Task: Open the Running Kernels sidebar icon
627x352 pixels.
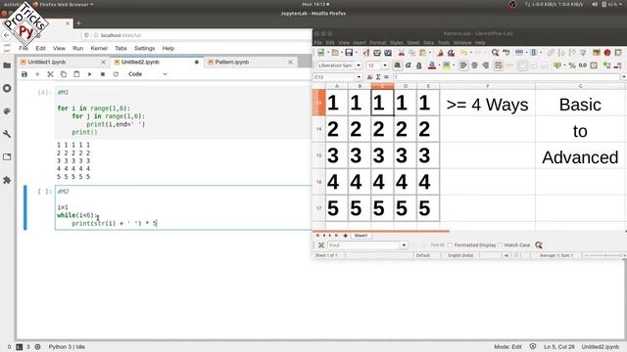Action: (x=7, y=88)
